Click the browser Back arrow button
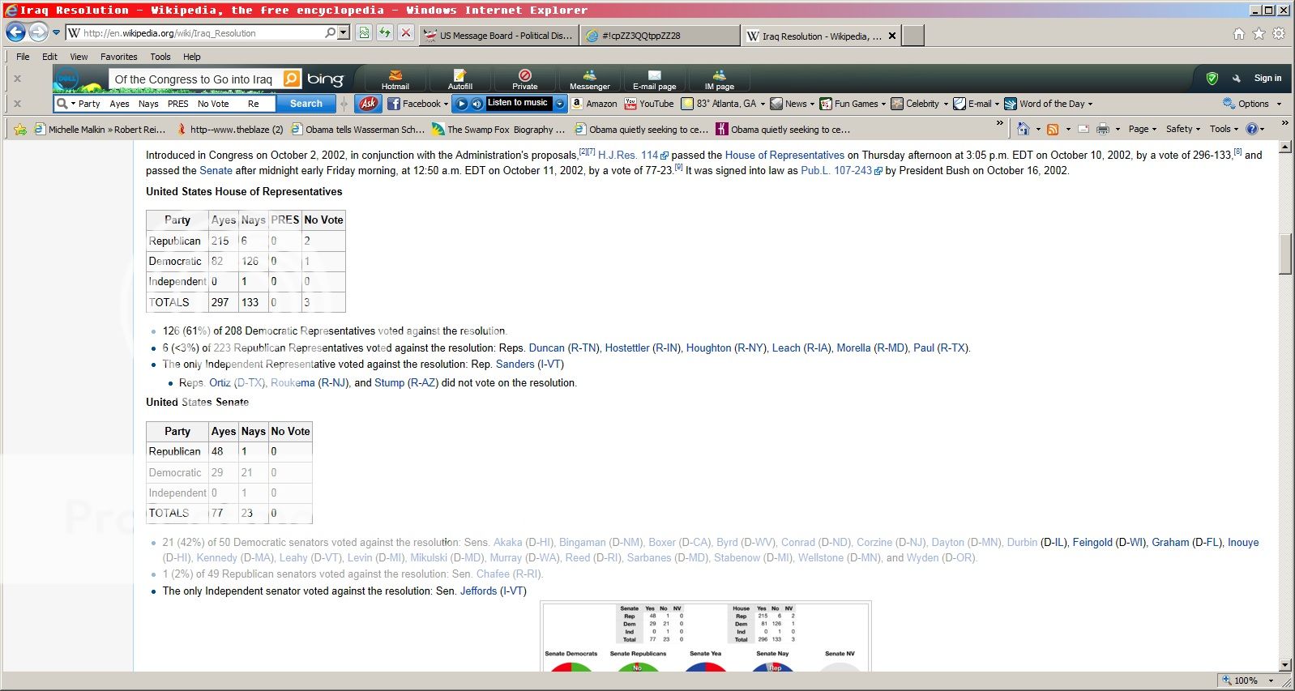 [x=15, y=32]
